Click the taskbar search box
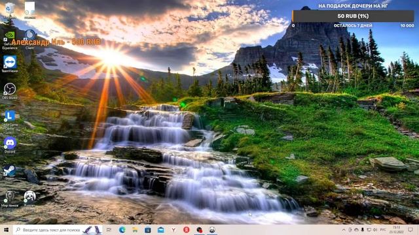 point(58,230)
